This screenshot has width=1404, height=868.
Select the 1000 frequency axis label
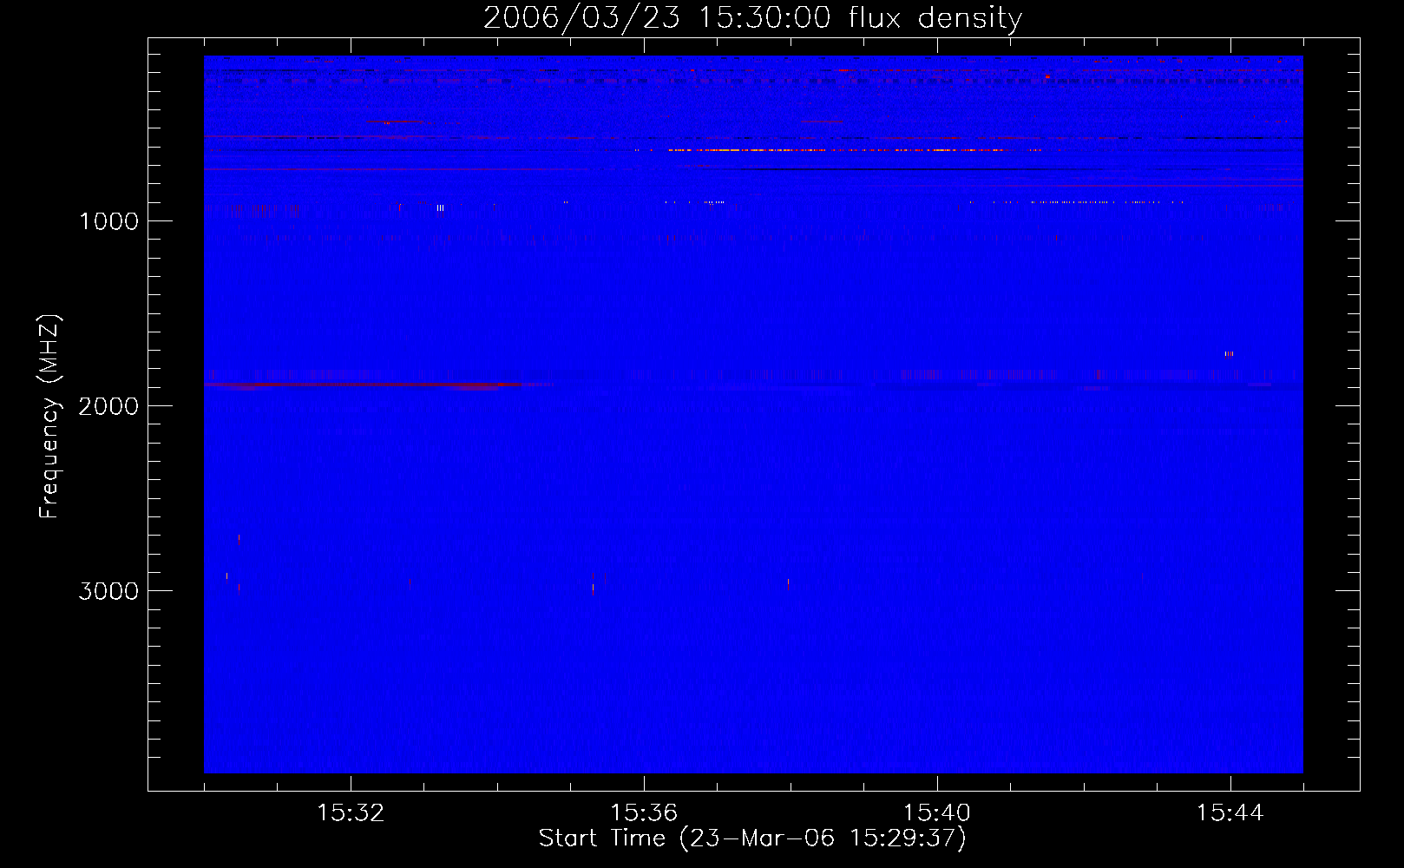[x=108, y=221]
